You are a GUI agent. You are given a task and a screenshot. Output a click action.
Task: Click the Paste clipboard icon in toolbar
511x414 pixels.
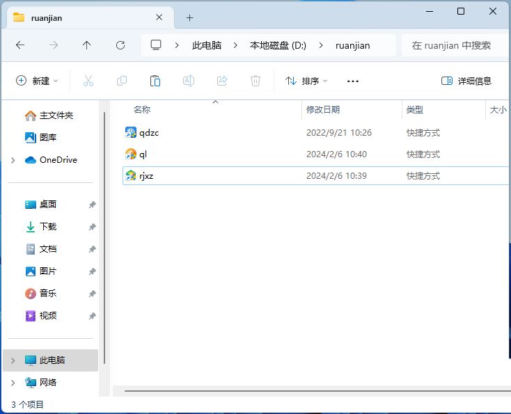[x=155, y=81]
